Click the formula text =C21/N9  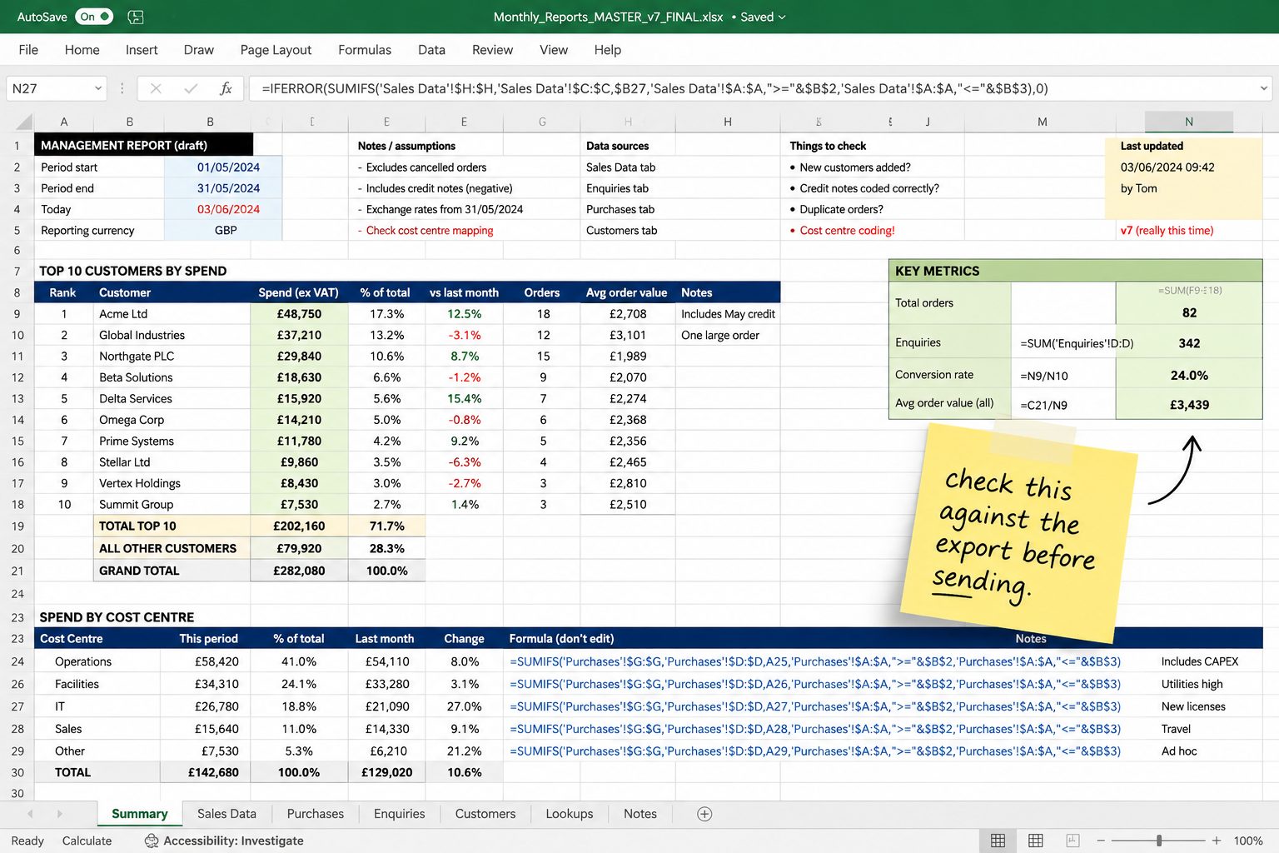pos(1044,406)
